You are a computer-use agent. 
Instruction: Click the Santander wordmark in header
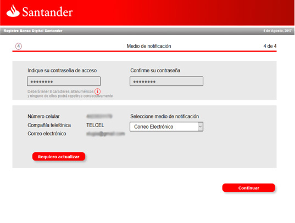point(47,12)
